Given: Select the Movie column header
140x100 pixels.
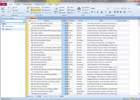Looking at the screenshot, I should pos(47,21).
